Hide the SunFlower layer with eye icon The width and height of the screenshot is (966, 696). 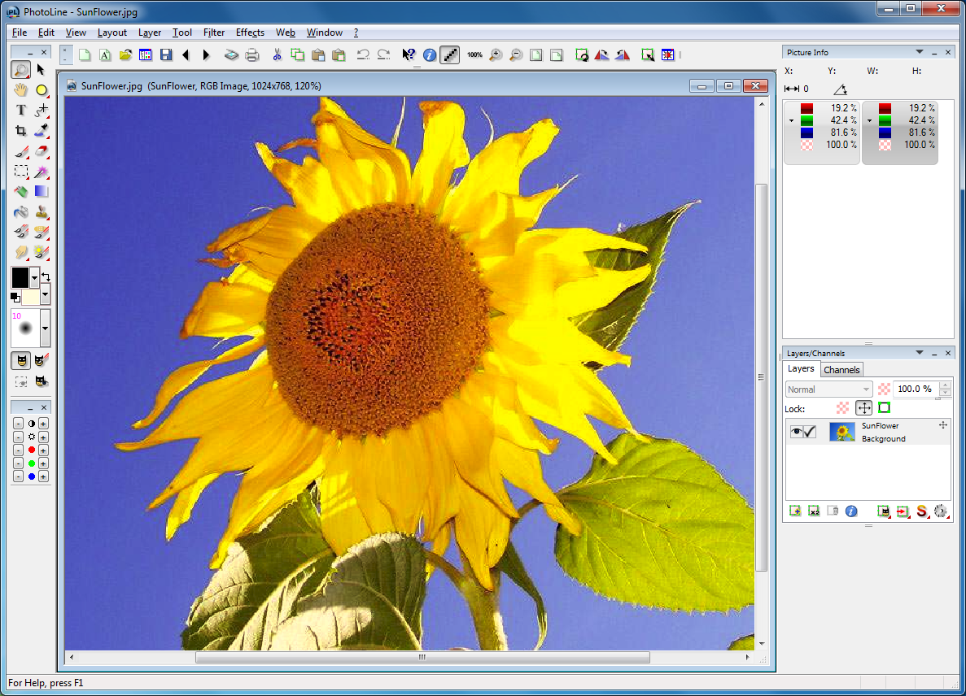(796, 432)
